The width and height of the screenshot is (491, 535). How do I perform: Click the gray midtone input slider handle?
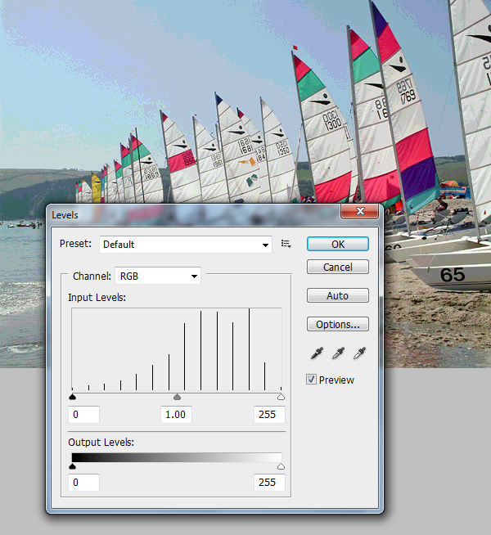pos(177,398)
